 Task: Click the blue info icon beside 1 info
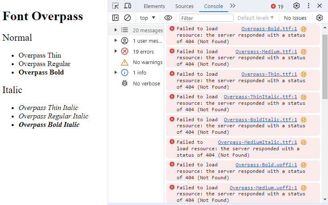pos(125,72)
